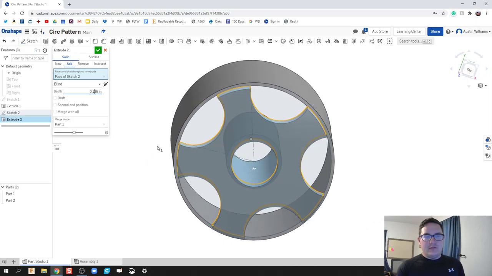Click the filter by name field
The width and height of the screenshot is (492, 276).
tap(30, 58)
